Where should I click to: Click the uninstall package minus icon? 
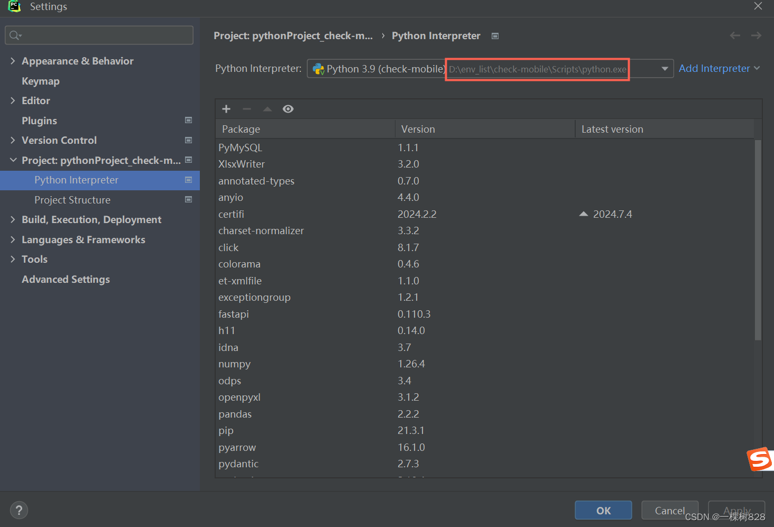247,109
